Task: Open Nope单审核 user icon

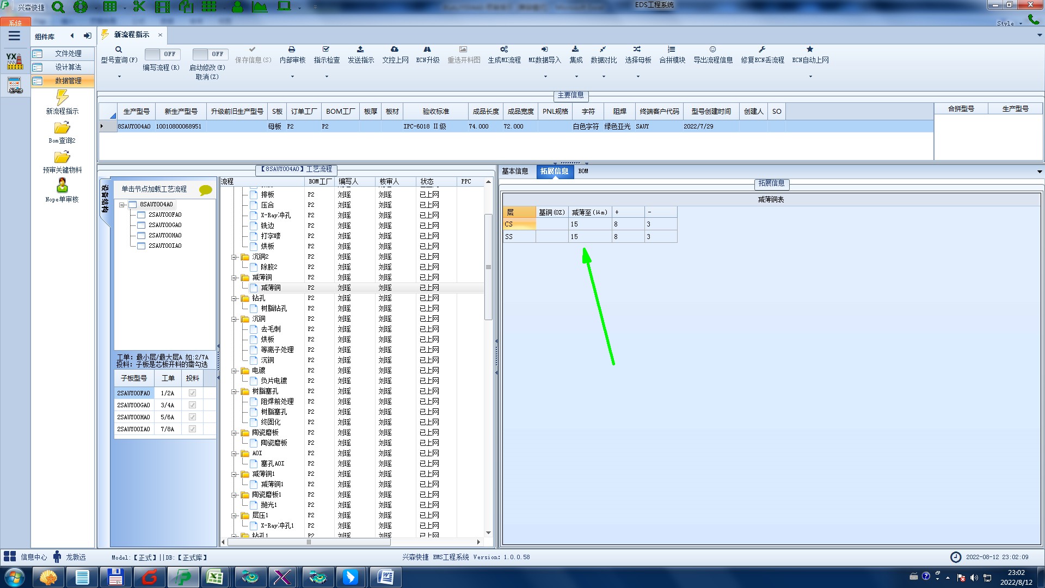Action: pos(62,186)
